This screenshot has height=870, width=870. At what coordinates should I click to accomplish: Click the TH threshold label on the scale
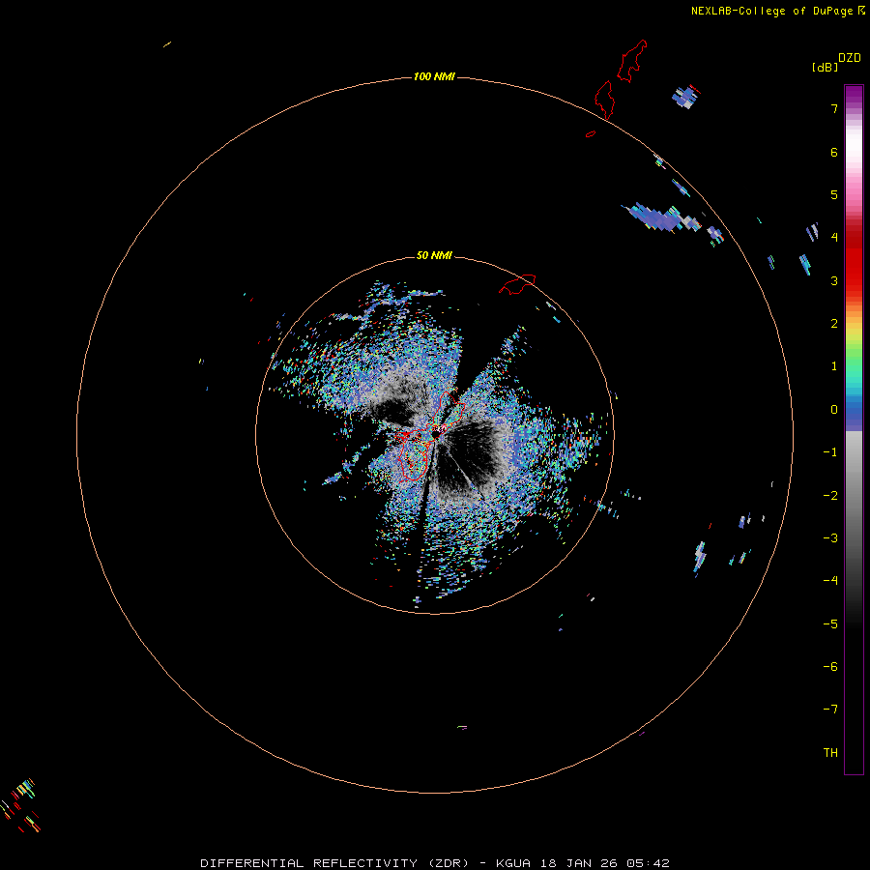tap(830, 753)
